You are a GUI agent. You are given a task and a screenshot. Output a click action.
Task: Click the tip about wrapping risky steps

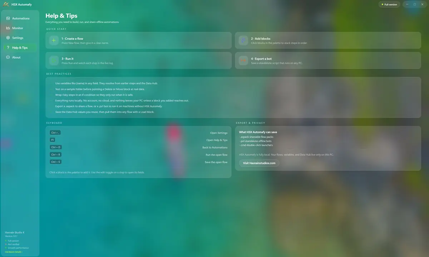[94, 95]
